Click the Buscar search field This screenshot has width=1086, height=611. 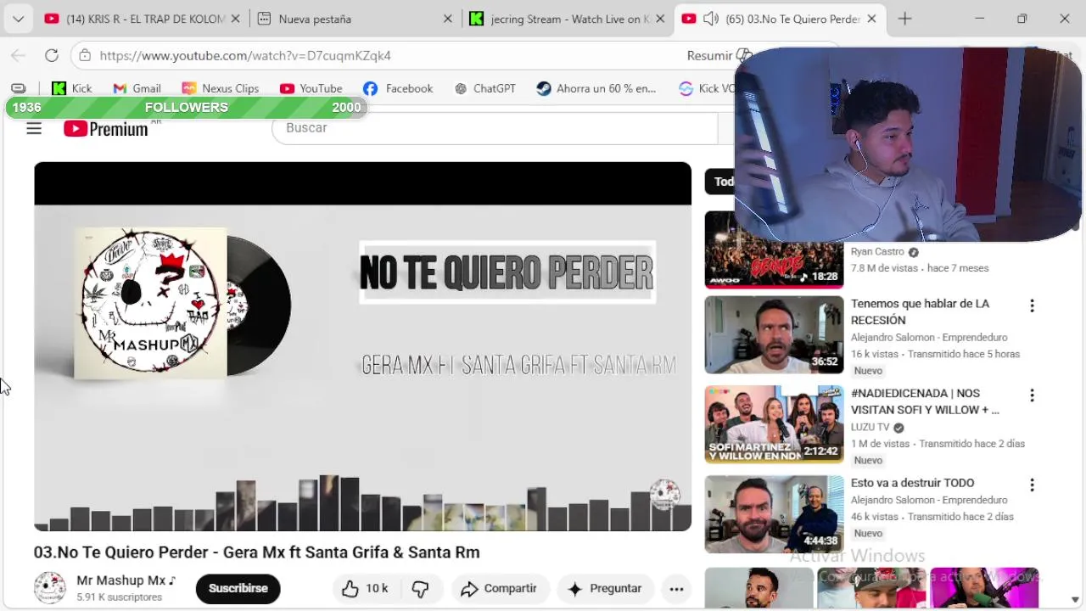click(x=494, y=128)
